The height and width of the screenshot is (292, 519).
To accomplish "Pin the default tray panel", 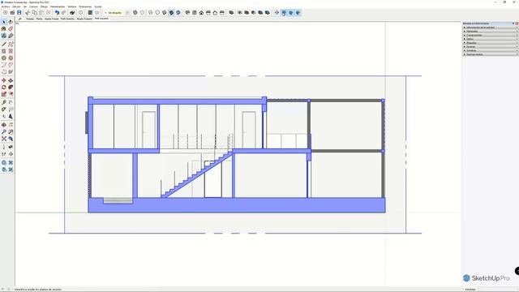I will [x=513, y=24].
